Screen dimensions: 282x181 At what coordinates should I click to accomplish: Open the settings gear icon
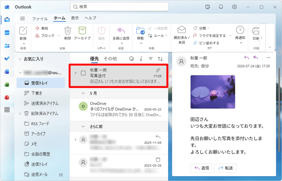coord(235,7)
